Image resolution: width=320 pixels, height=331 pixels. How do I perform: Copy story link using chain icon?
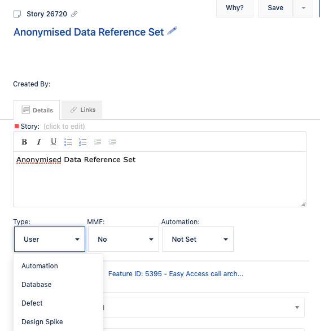[74, 14]
